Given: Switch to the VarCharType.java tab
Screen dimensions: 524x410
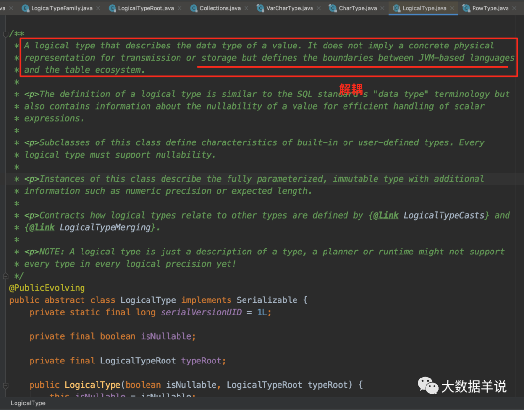Looking at the screenshot, I should pos(289,8).
